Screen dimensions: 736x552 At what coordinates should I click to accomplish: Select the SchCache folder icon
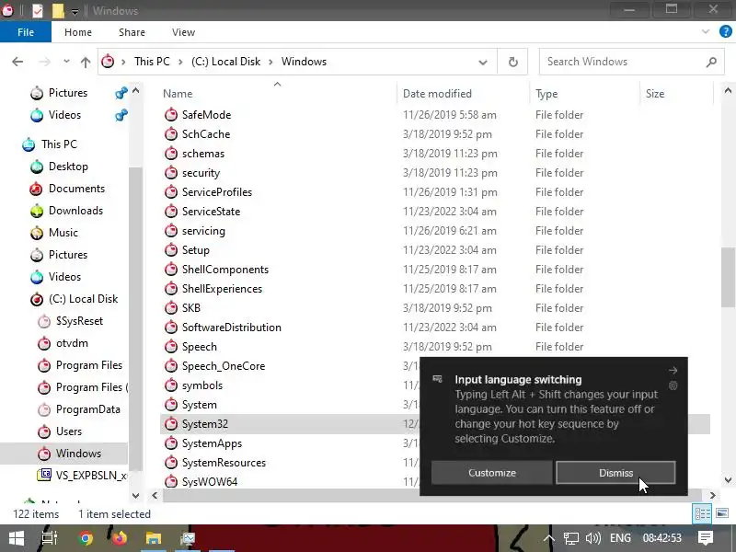click(171, 133)
